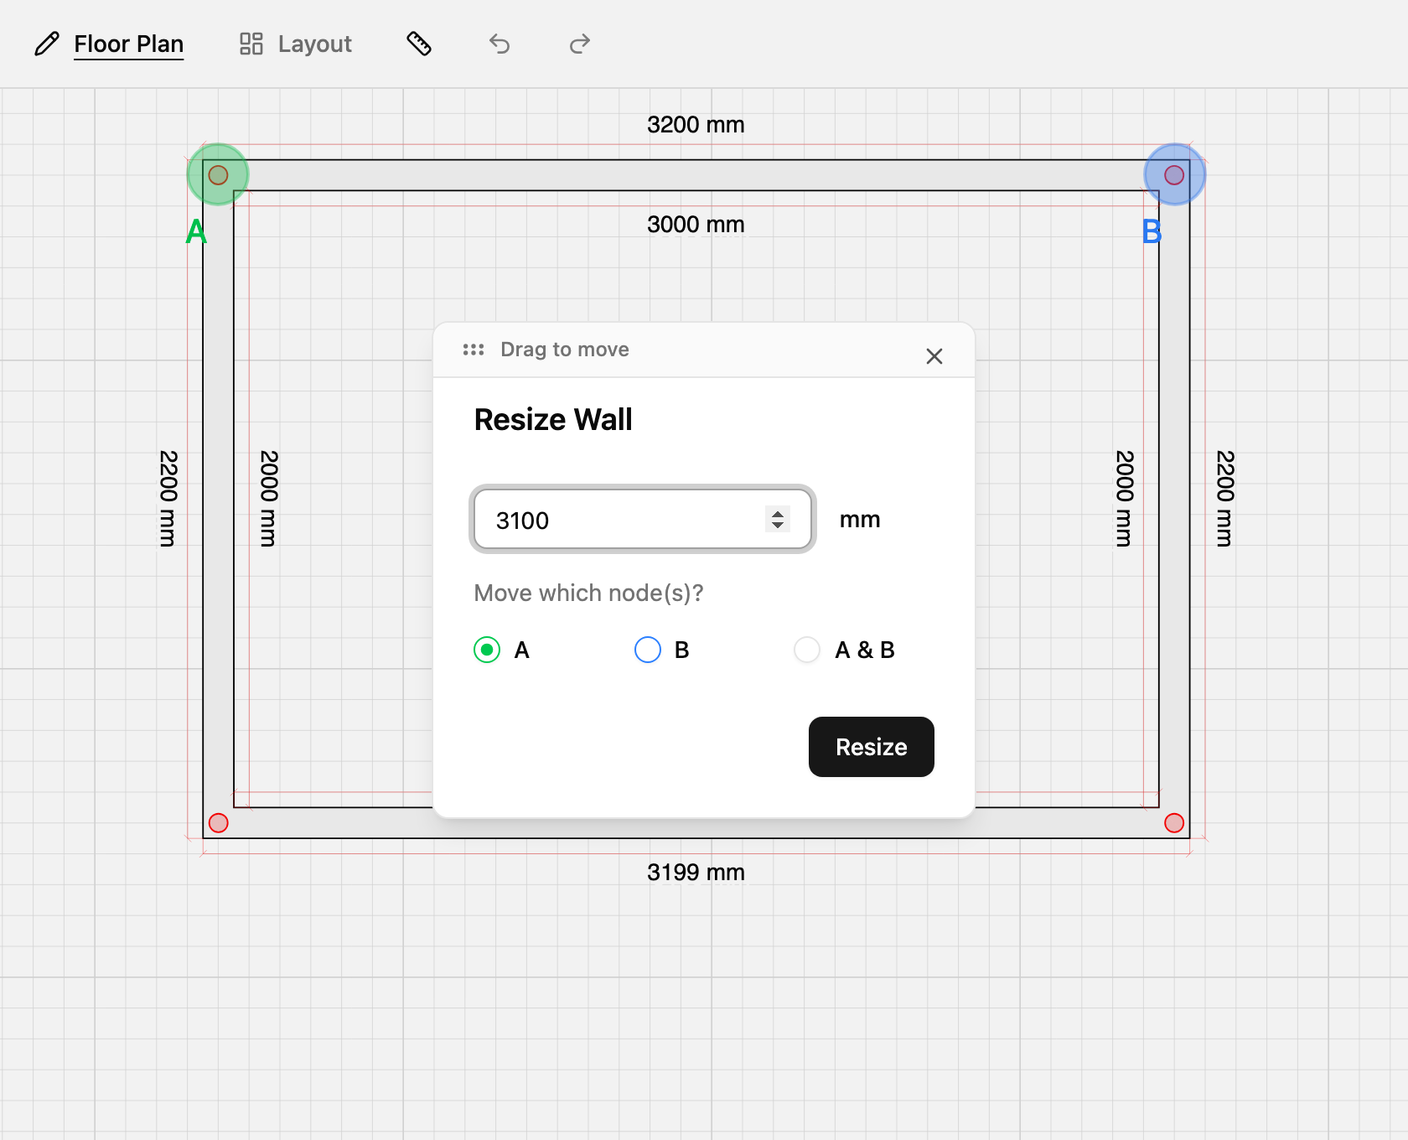Select radio option A
Screen dimensions: 1408x1140
[x=487, y=650]
